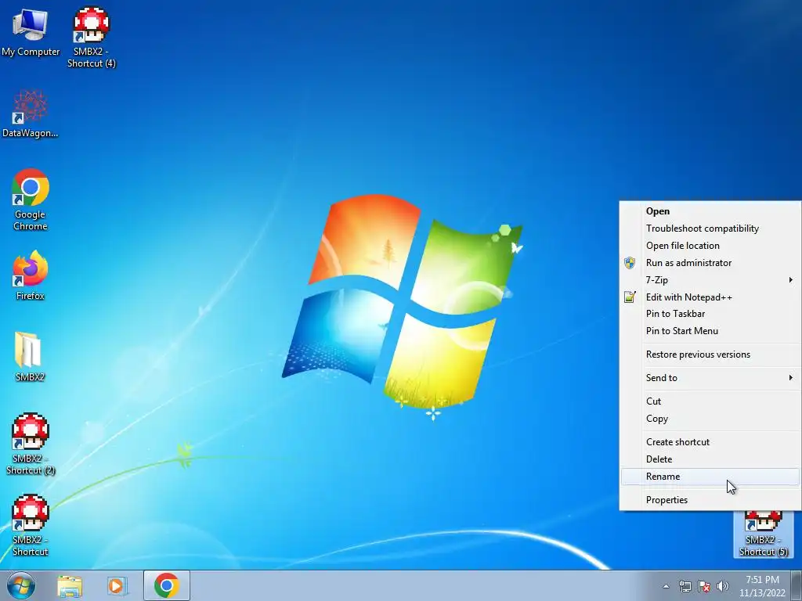Choose Properties in the context menu
Screen dimensions: 802x601
tap(710, 500)
